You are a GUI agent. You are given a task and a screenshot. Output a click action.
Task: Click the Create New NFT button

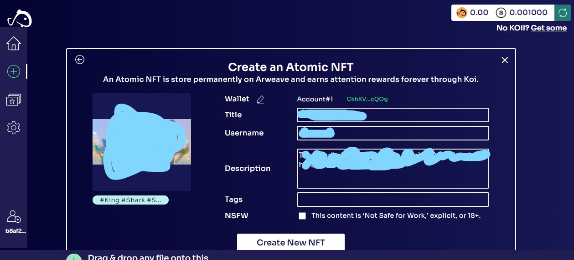click(x=291, y=242)
